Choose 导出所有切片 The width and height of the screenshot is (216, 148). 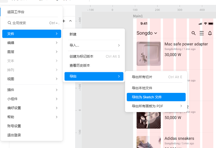[x=156, y=77]
